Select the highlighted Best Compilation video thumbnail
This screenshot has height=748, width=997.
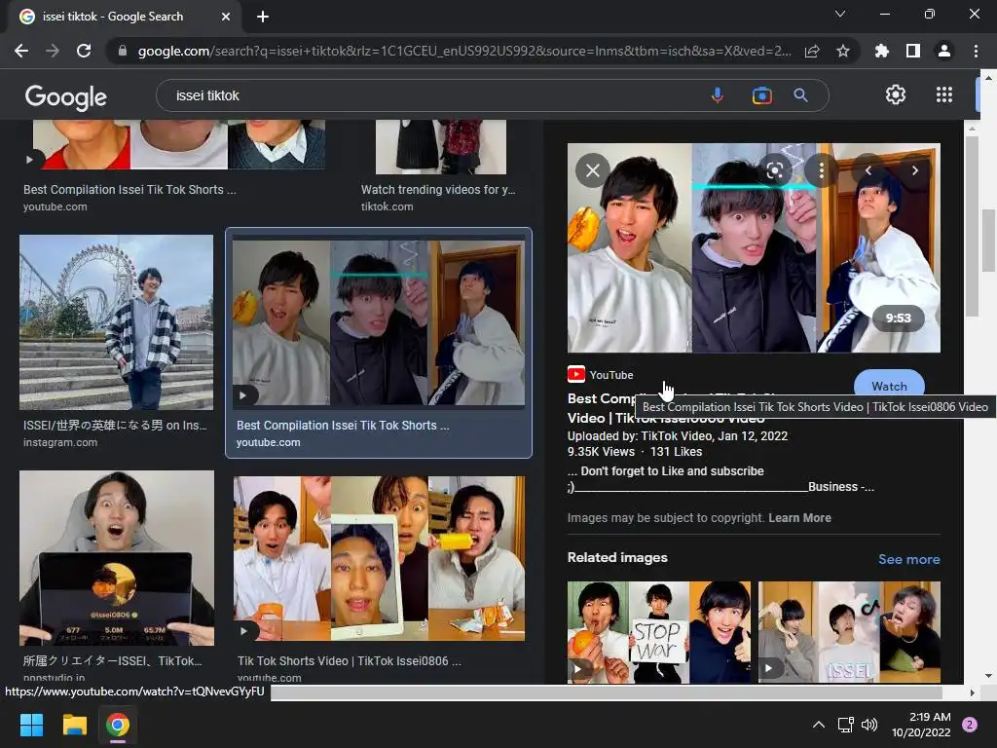[x=379, y=322]
